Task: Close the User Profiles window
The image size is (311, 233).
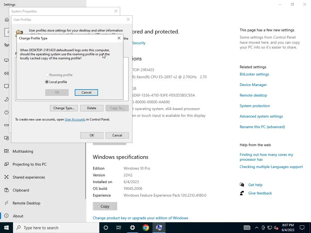Action: coord(128,19)
